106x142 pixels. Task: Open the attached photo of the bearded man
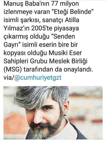point(53,113)
